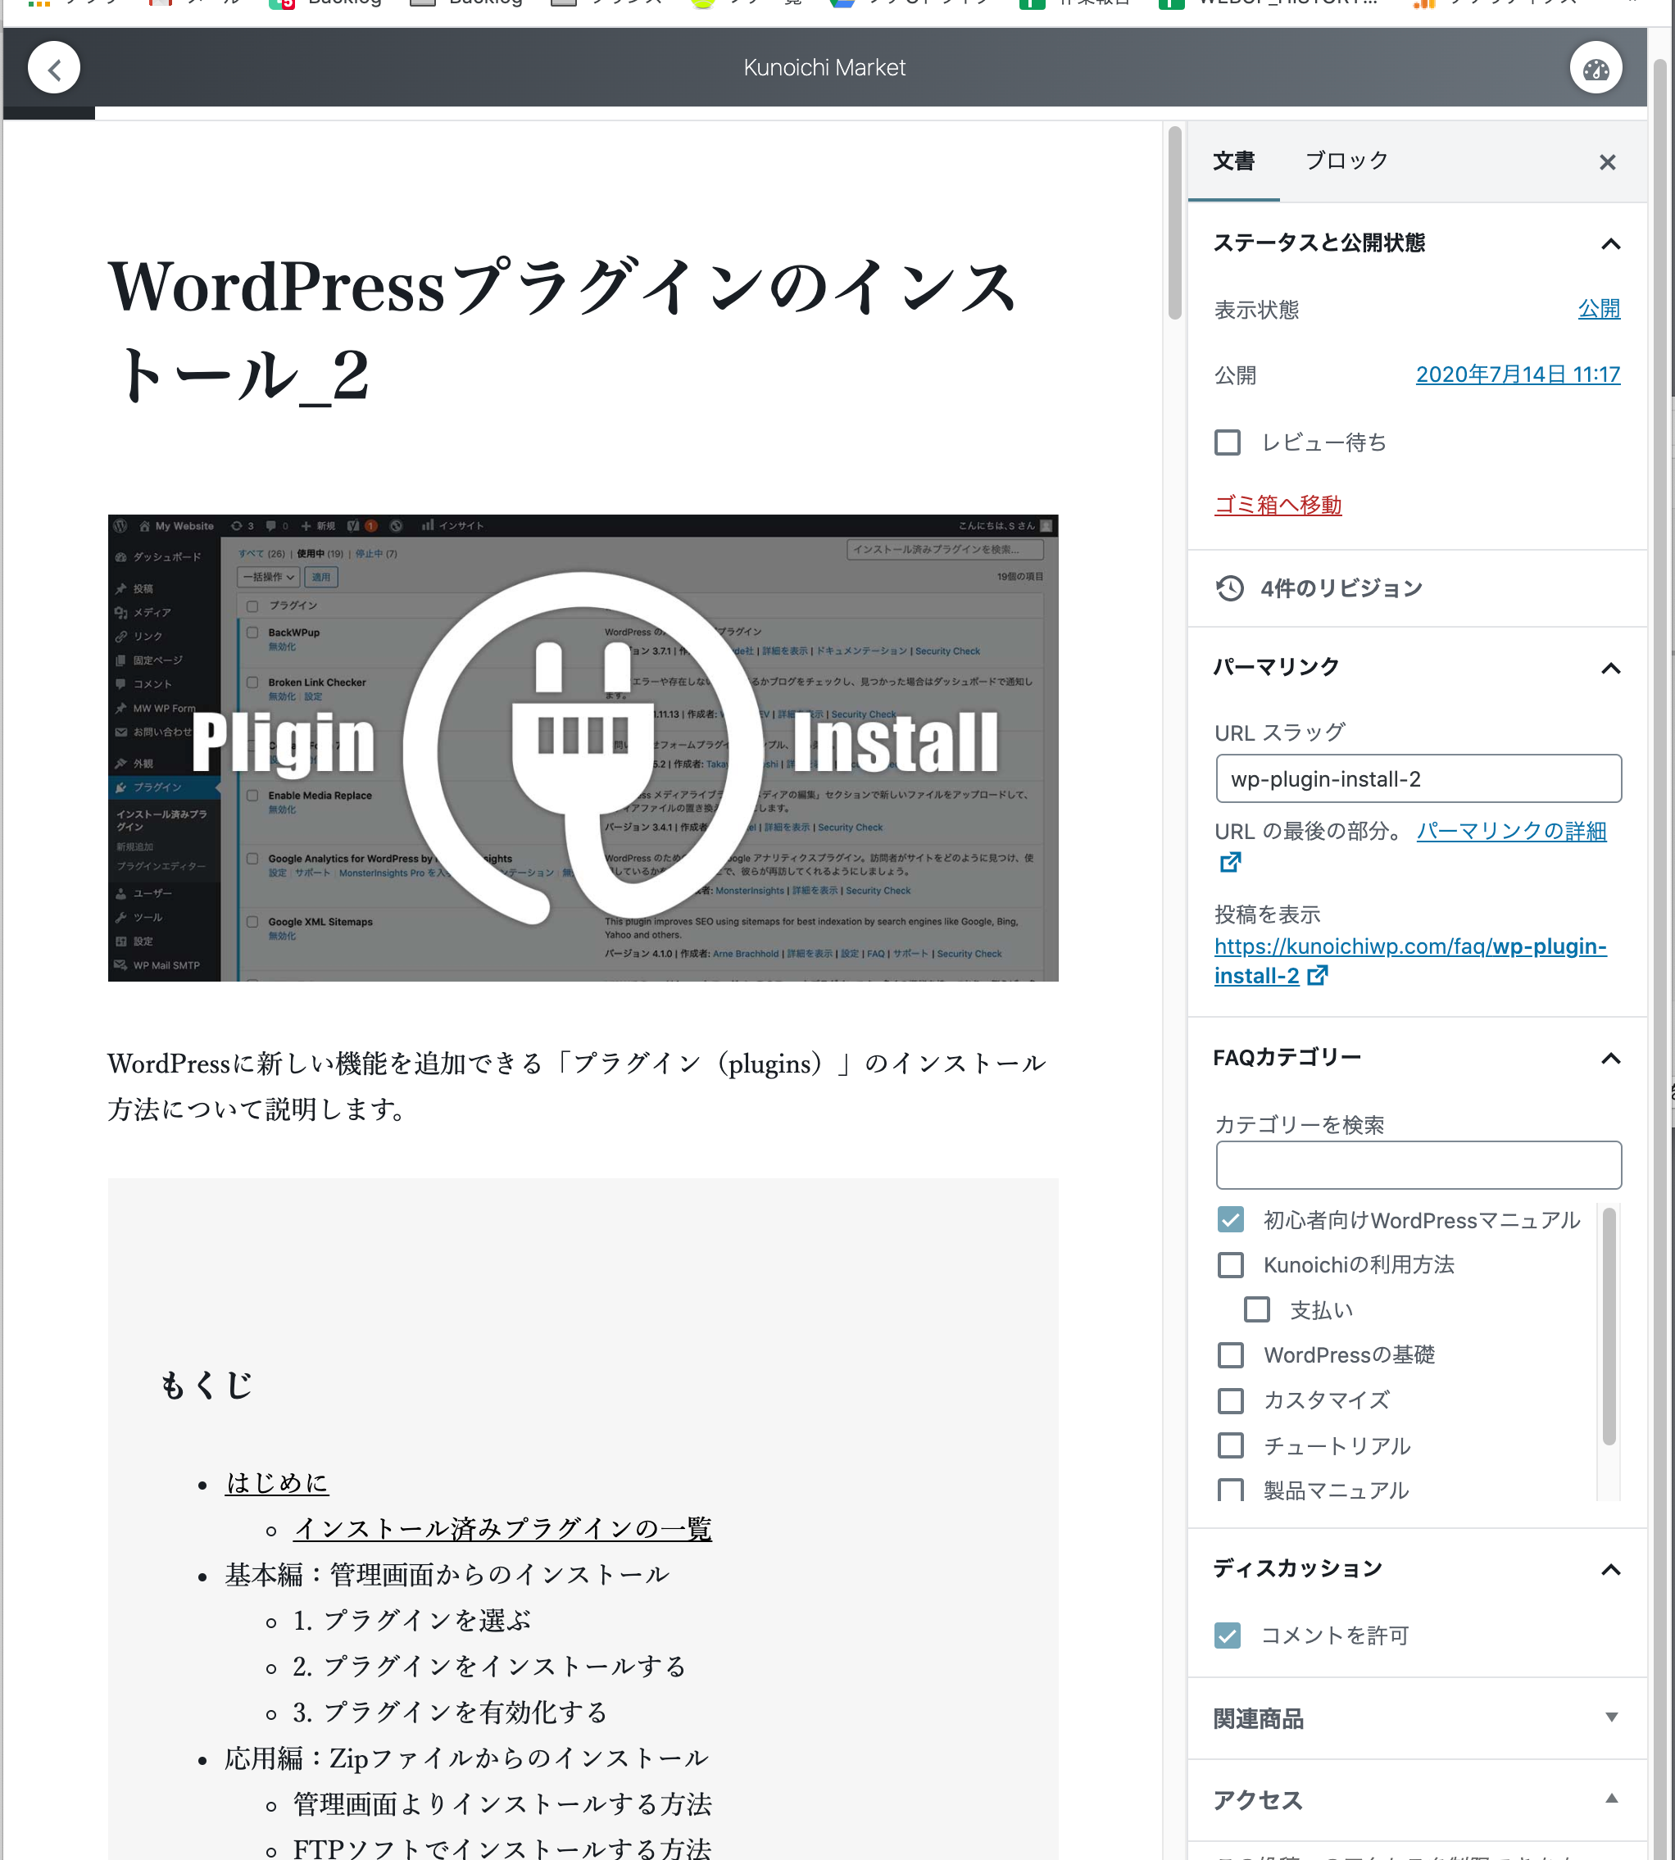Close the settings sidebar with X
The width and height of the screenshot is (1675, 1860).
click(1607, 163)
